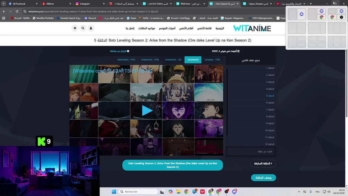Open a new tab with plus button
This screenshot has height=196, width=348.
311,4
